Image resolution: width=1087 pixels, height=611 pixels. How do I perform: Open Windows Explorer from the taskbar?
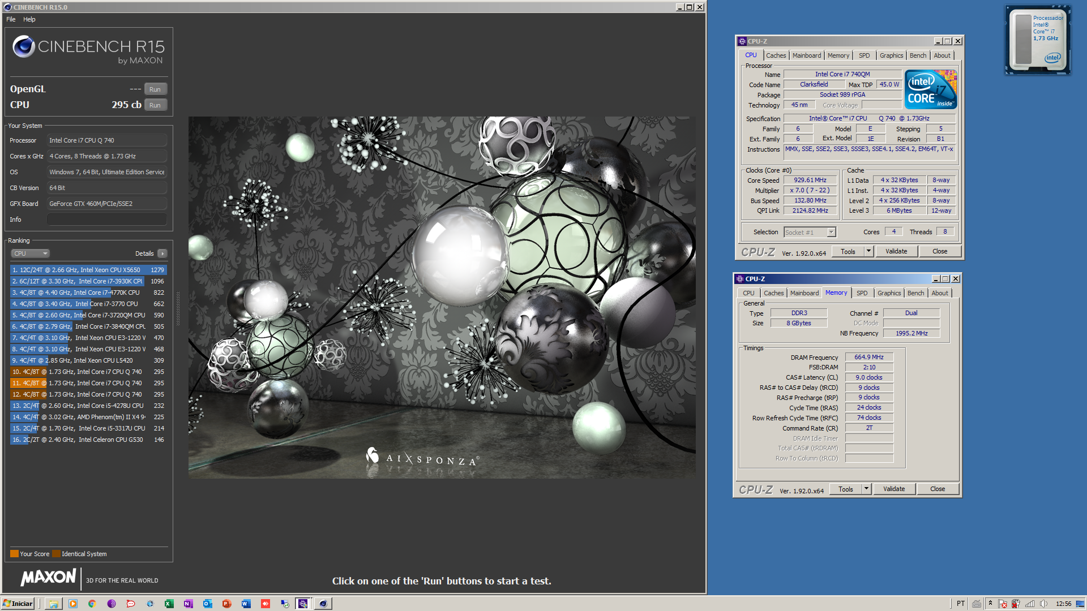[x=53, y=604]
